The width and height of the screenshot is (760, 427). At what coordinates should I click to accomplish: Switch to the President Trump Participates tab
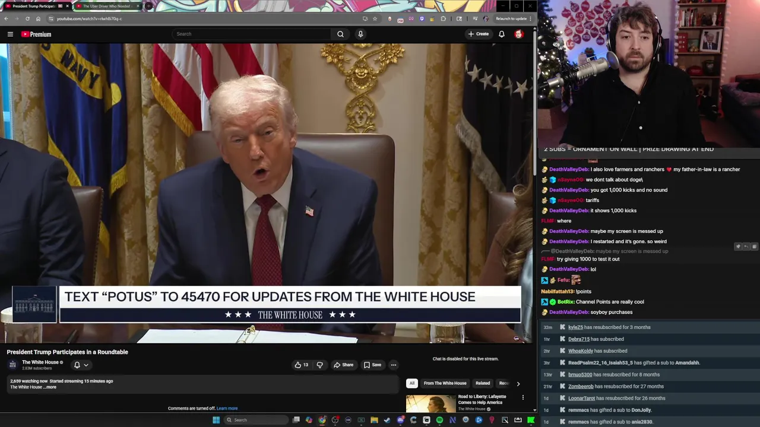point(37,6)
